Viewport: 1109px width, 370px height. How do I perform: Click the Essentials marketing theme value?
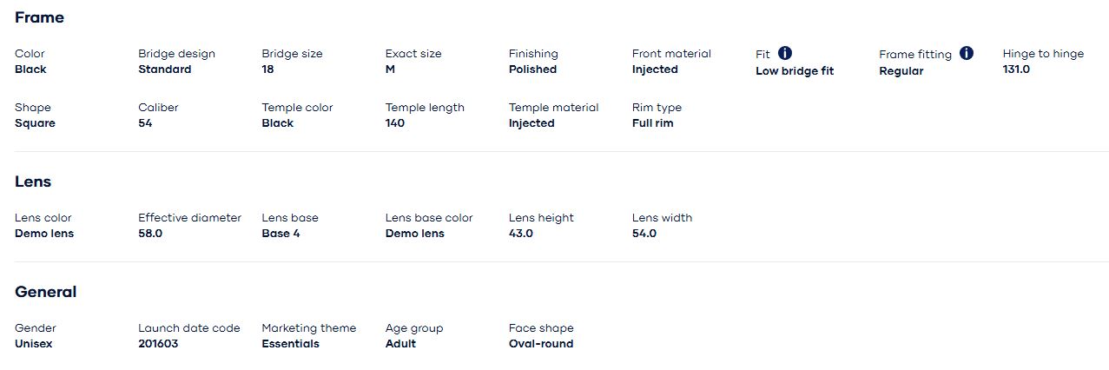(290, 344)
